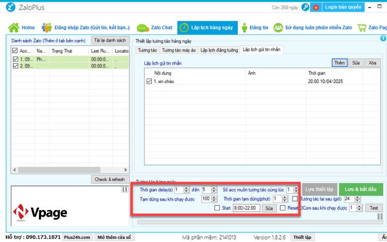Click Tạm dừng sau khi chạy spinner
Image resolution: width=387 pixels, height=242 pixels.
[x=209, y=199]
